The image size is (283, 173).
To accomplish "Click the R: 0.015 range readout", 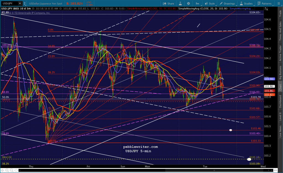I will tap(120, 9).
